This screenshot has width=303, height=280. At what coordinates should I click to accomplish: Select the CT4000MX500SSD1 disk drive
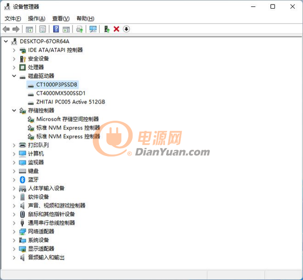[61, 93]
